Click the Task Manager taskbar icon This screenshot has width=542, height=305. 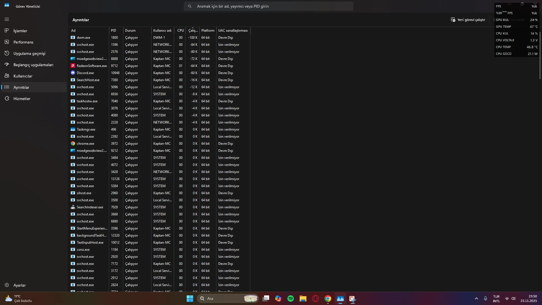point(340,298)
